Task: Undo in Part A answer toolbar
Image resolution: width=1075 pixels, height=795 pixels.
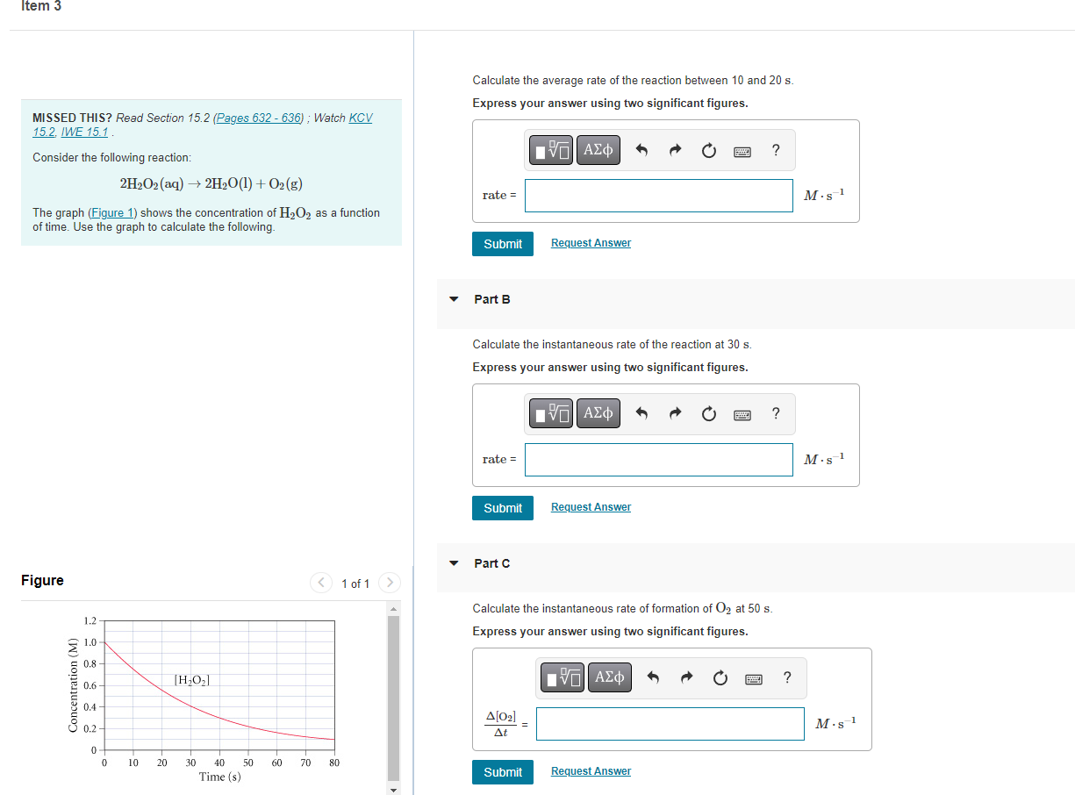Action: click(641, 150)
